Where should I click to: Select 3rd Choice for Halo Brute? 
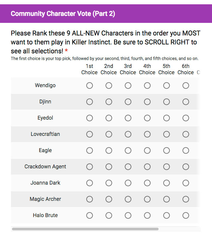128,215
